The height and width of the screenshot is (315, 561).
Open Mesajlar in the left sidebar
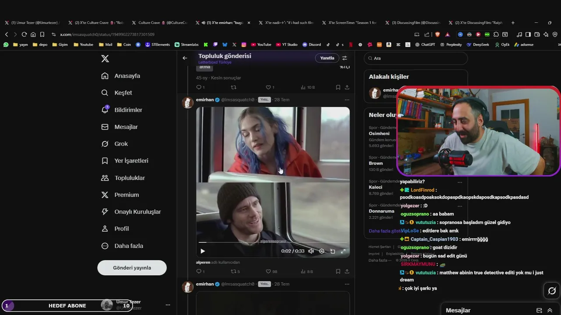[x=119, y=127]
